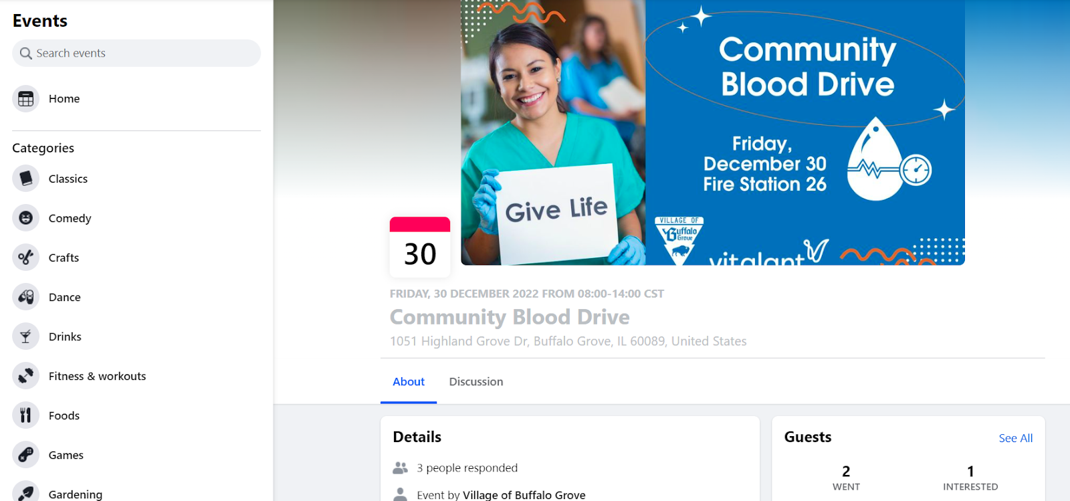Pick the Drinks cocktail glass icon

25,336
